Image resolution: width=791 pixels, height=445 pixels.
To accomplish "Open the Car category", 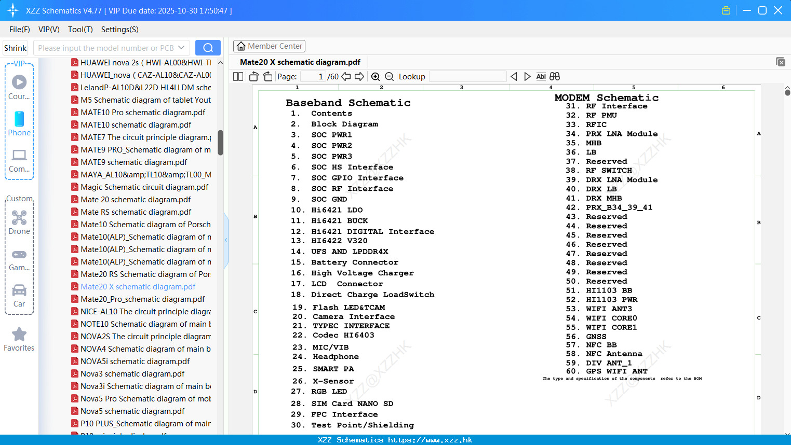I will click(x=19, y=295).
